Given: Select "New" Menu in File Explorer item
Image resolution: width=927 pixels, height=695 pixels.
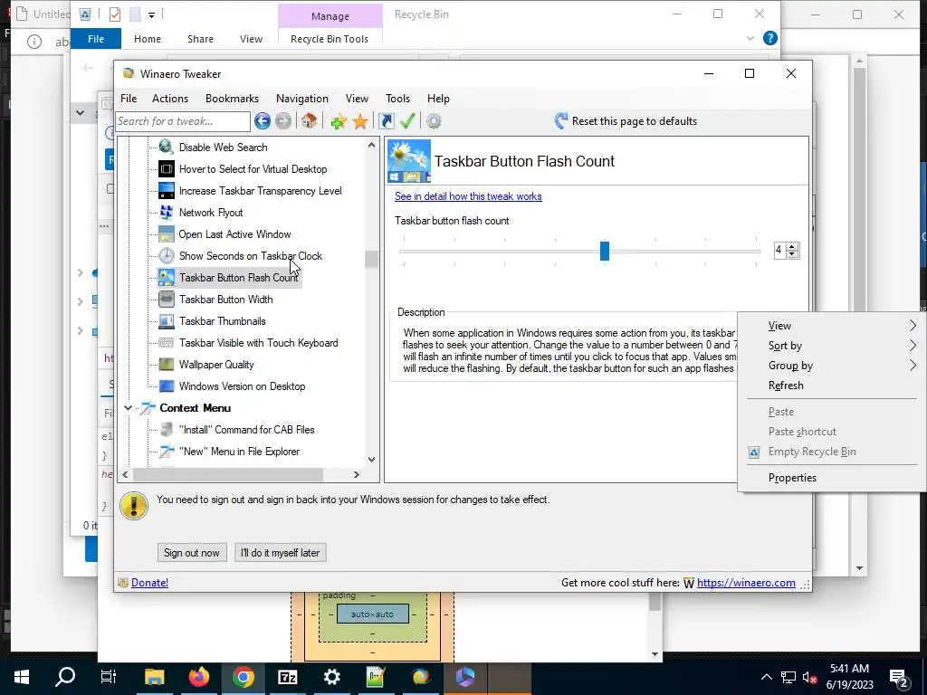Looking at the screenshot, I should [x=239, y=452].
